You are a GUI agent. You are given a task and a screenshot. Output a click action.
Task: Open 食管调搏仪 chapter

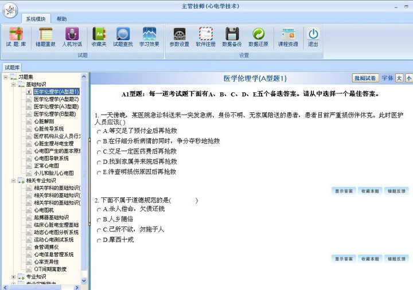click(x=46, y=247)
